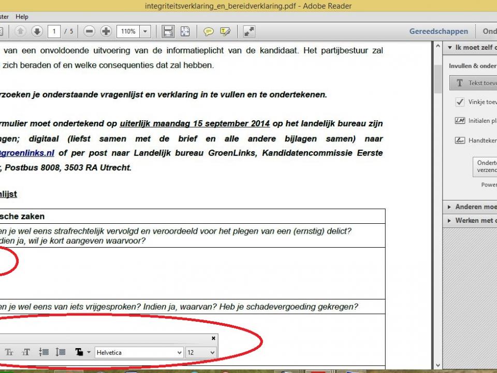
Task: Click the zoom in plus icon
Action: [x=106, y=32]
